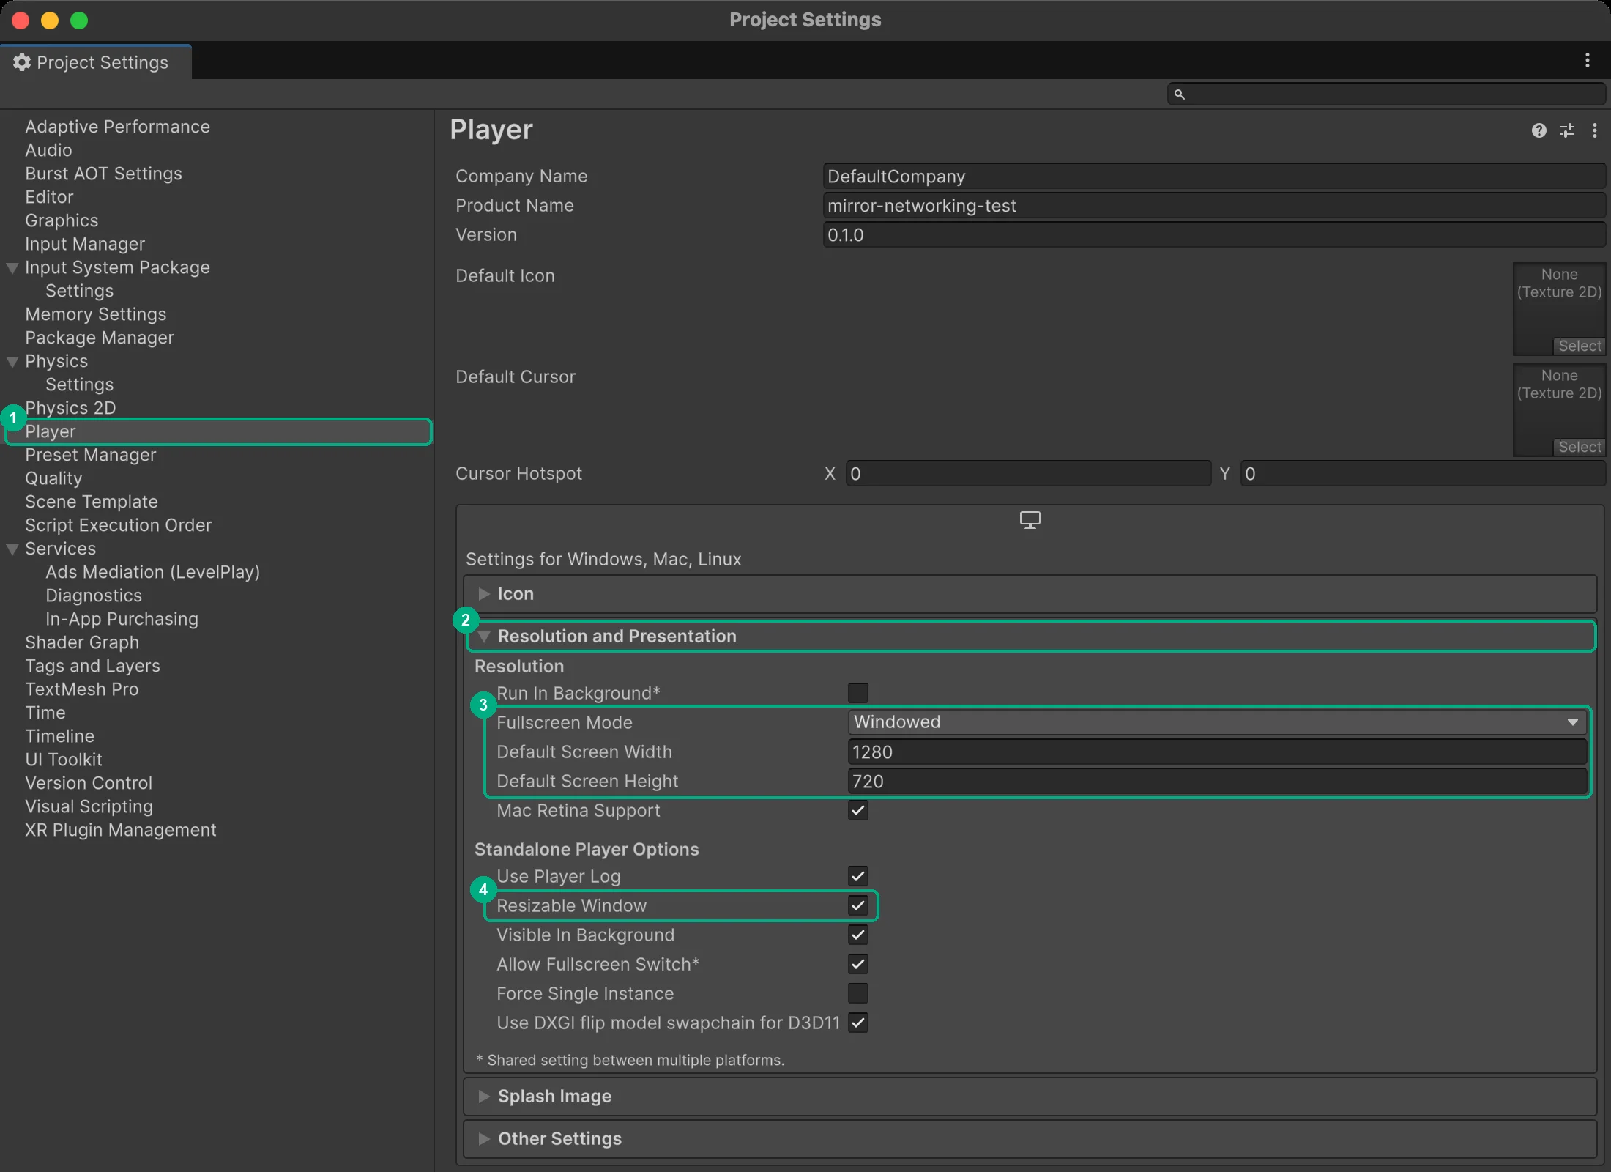Expand the Icon section
Image resolution: width=1611 pixels, height=1172 pixels.
(x=1030, y=594)
